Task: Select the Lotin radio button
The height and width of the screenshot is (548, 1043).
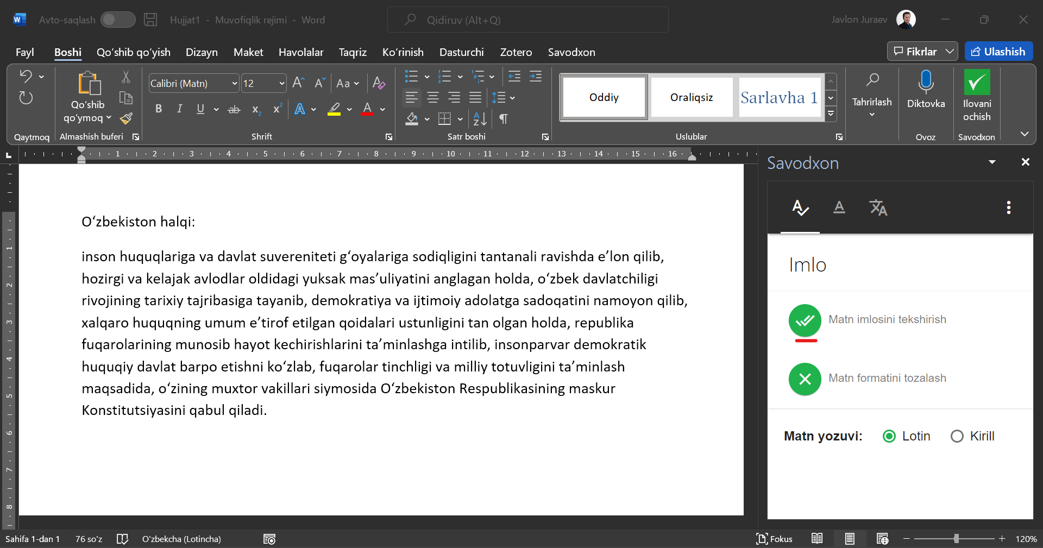Action: [x=889, y=436]
